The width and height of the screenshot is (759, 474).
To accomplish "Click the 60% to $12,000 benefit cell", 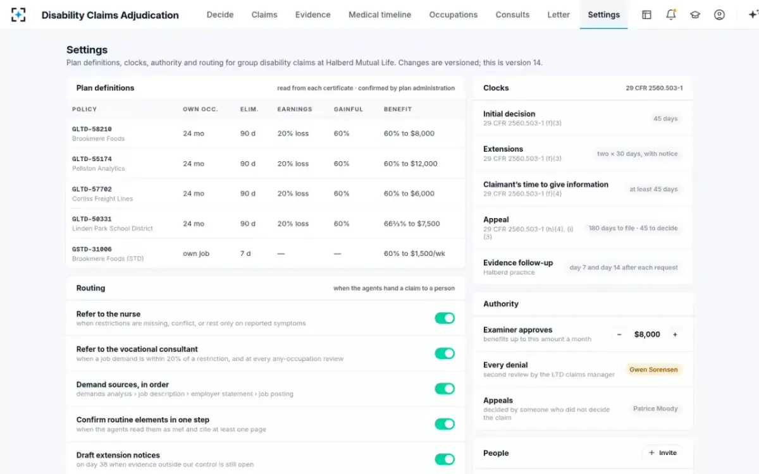I will pyautogui.click(x=410, y=164).
